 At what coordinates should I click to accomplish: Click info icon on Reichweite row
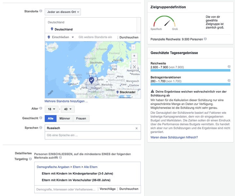(229, 67)
